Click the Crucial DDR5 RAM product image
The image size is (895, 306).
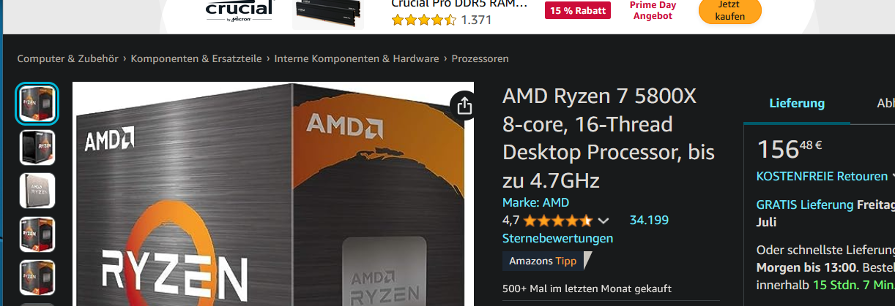pos(328,14)
